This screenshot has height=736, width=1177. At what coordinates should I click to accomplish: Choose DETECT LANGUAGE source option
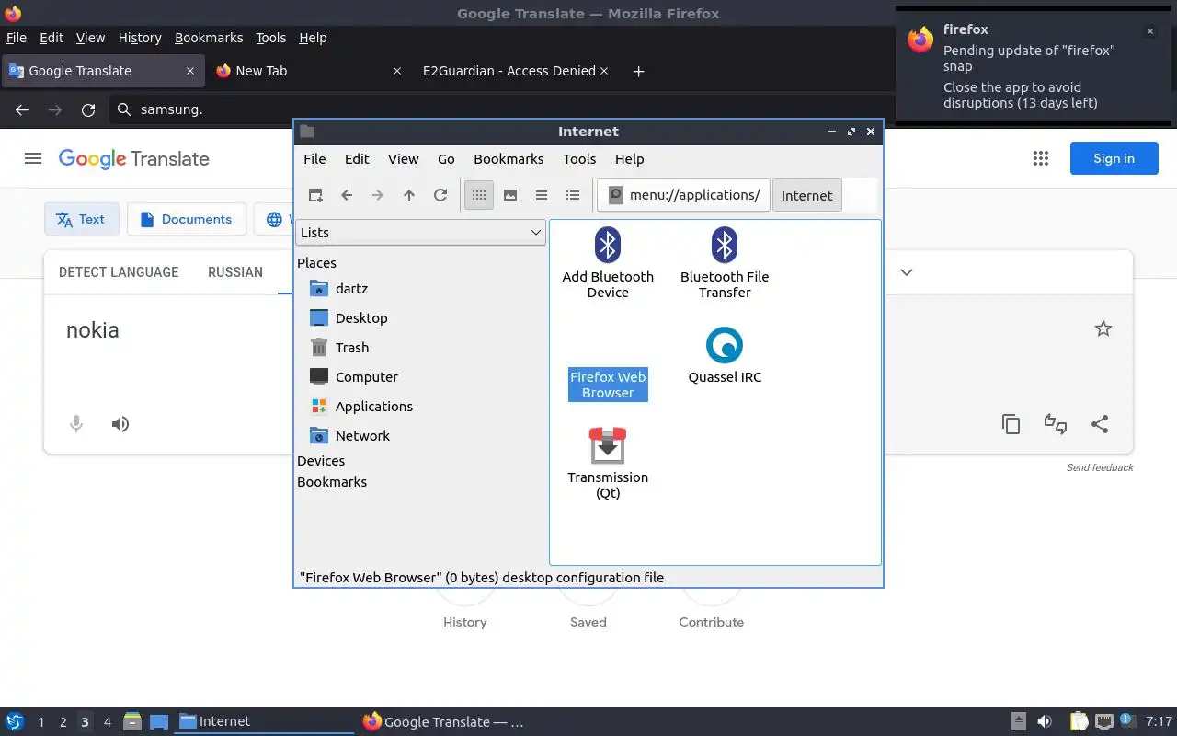click(x=119, y=272)
